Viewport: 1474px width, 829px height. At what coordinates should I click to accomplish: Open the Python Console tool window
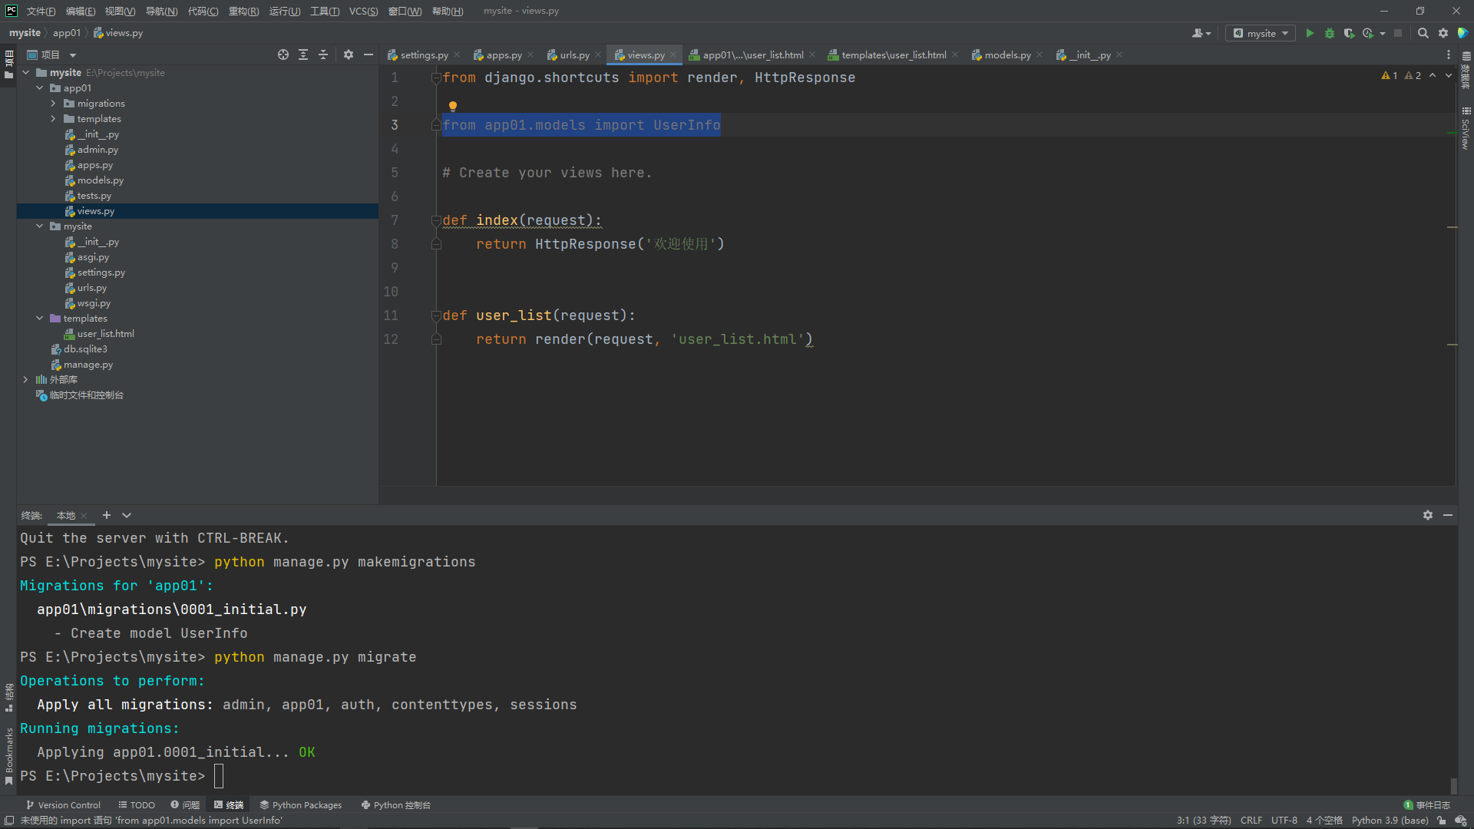click(396, 805)
